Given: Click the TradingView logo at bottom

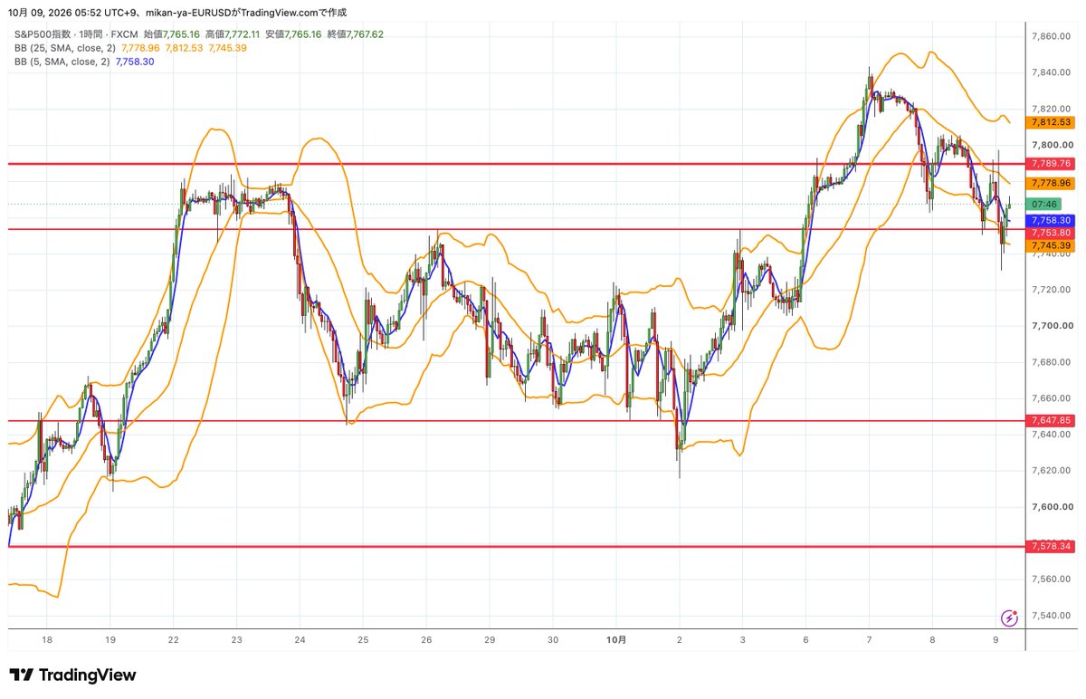Looking at the screenshot, I should [72, 675].
